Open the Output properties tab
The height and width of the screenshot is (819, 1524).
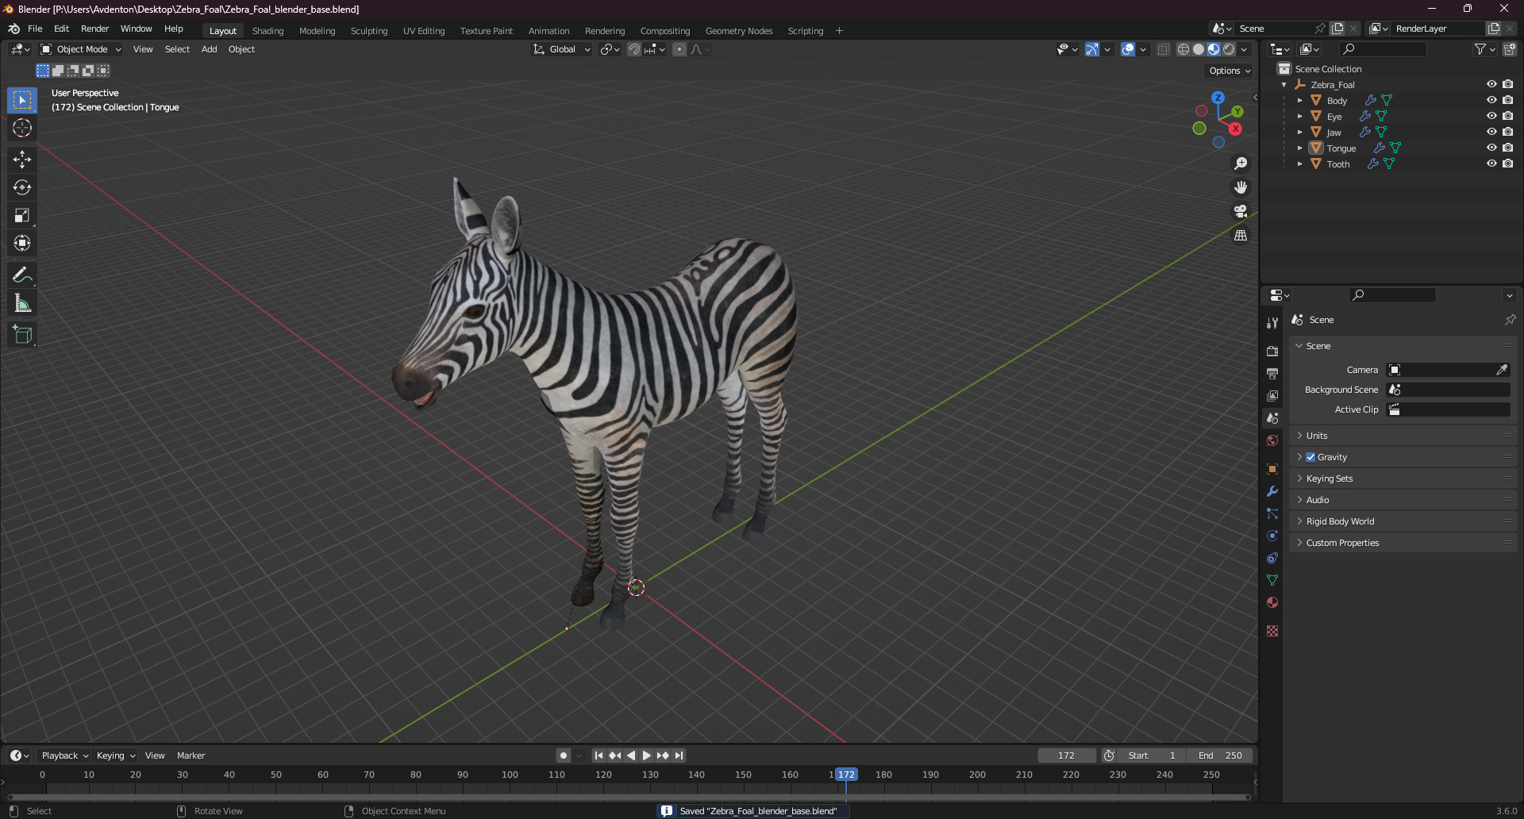[1272, 373]
